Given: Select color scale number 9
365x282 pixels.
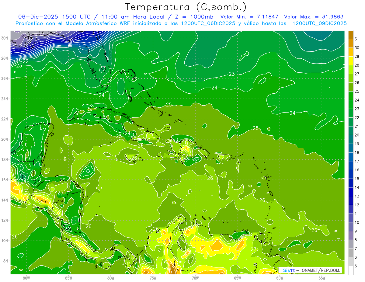Looking at the screenshot, I should (x=356, y=231).
